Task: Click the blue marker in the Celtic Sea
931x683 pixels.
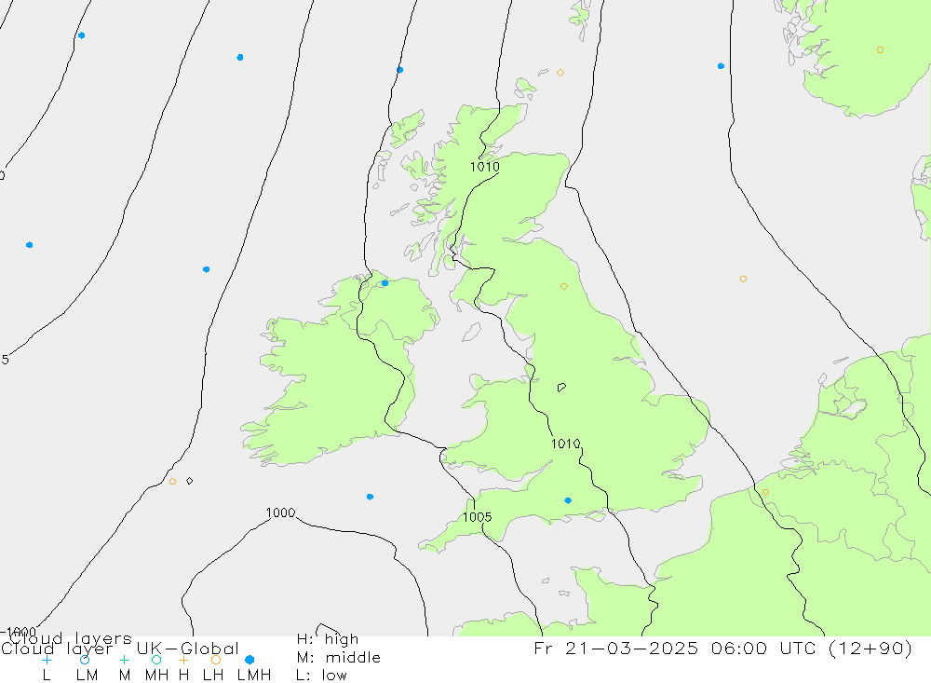Action: click(x=370, y=497)
